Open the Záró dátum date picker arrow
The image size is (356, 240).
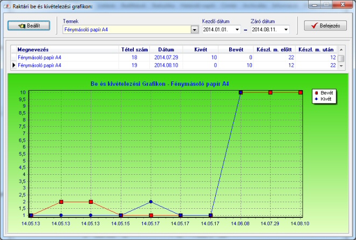point(286,30)
